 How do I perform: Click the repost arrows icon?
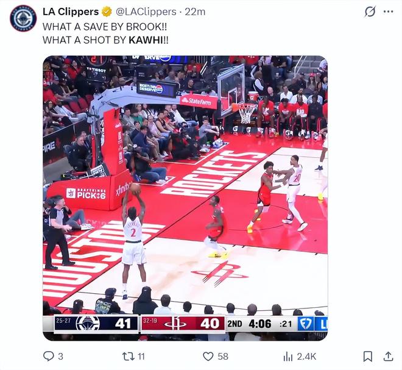(127, 357)
